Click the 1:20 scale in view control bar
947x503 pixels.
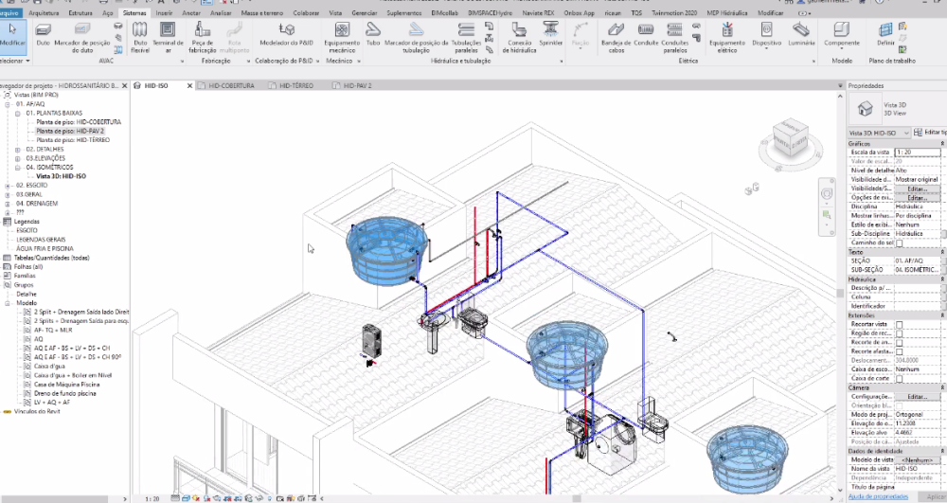coord(152,499)
